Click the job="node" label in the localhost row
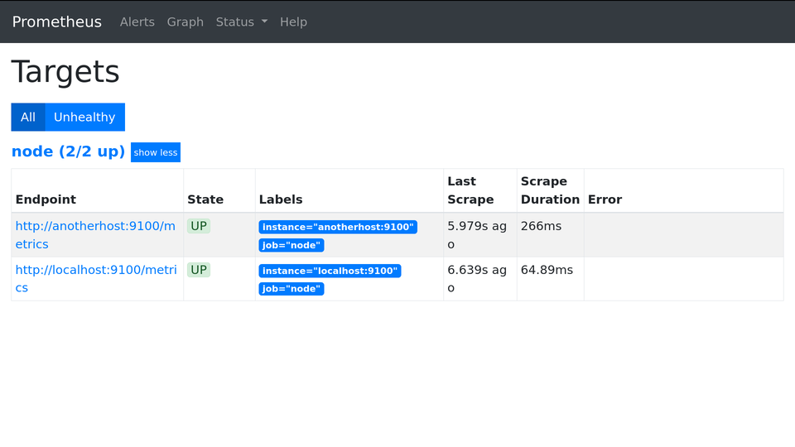 pyautogui.click(x=291, y=289)
